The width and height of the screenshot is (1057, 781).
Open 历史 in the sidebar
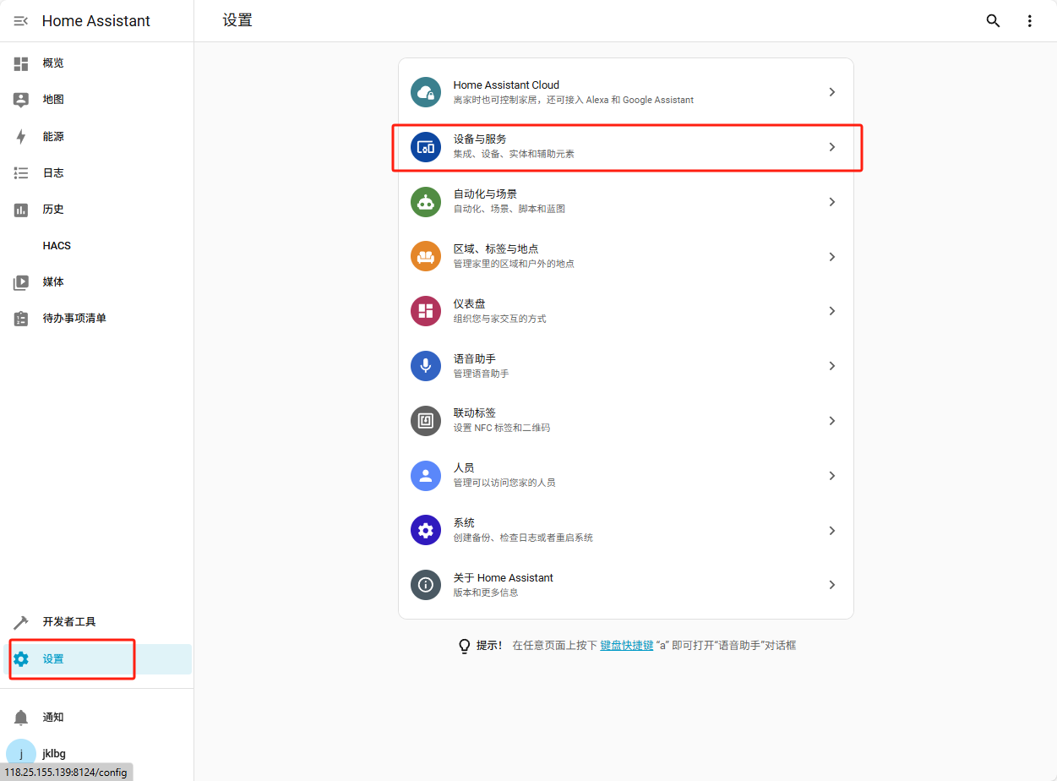[x=97, y=210]
